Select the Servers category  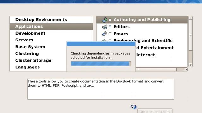pos(51,40)
